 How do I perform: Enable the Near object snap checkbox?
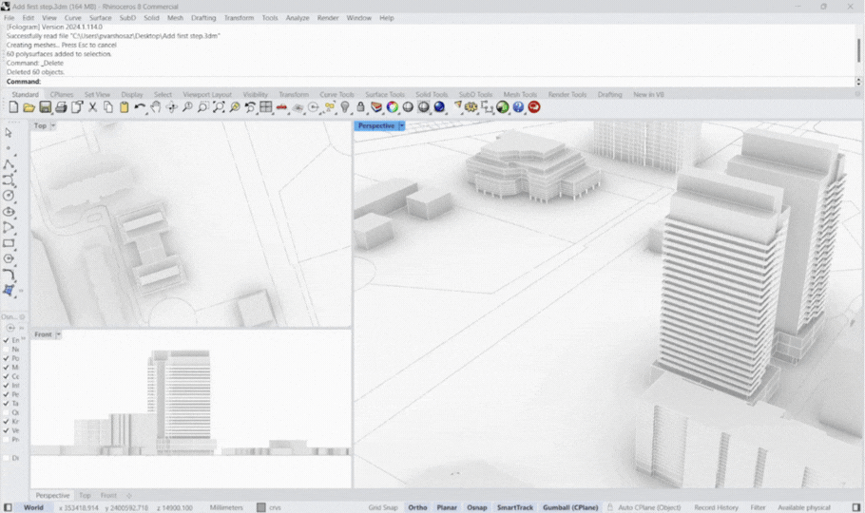[6, 350]
